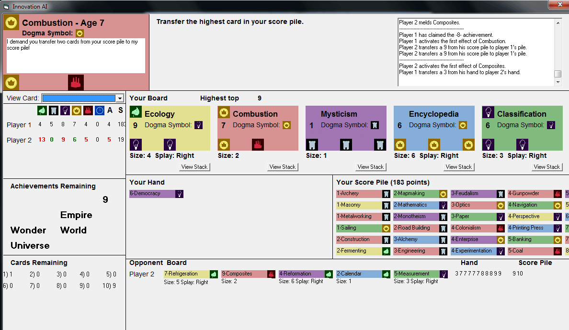Click the green leaf icon in stats header
The height and width of the screenshot is (330, 569).
pos(42,110)
